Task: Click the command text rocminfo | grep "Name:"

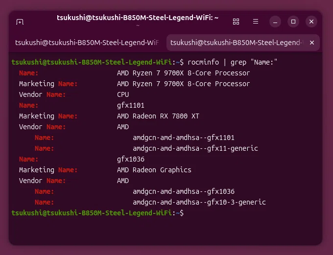Action: tap(232, 62)
